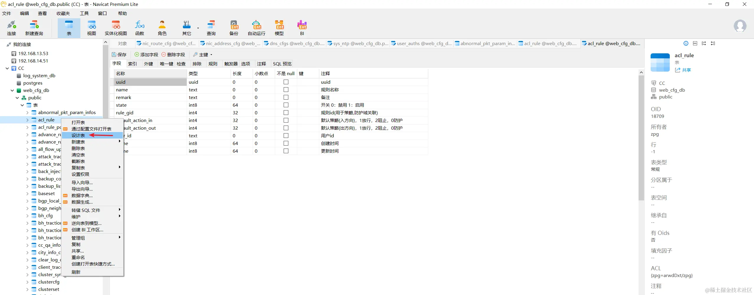The image size is (754, 295).
Task: Expand the acl_rule table node
Action: coord(27,120)
